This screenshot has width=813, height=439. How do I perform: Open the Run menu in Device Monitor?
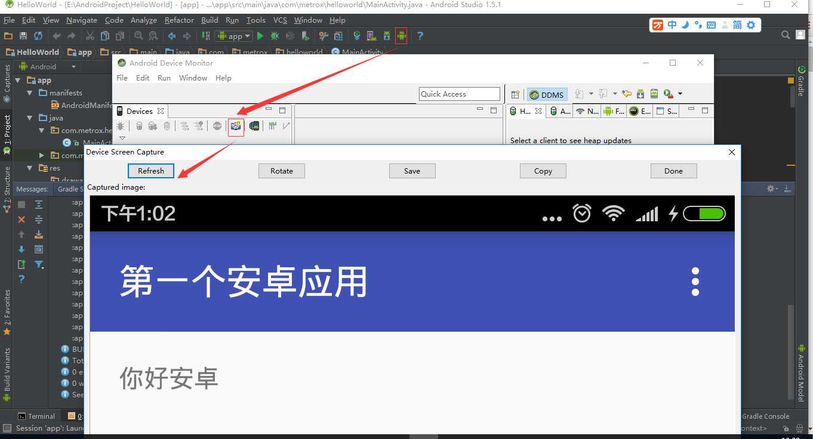[164, 78]
